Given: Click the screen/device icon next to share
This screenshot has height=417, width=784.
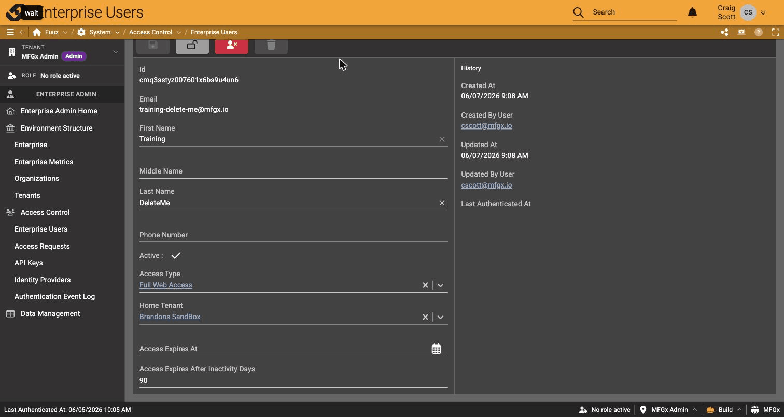Looking at the screenshot, I should [741, 32].
